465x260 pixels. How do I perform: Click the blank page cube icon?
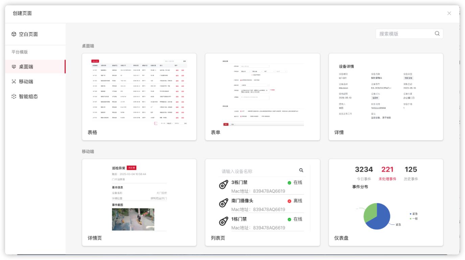pos(14,34)
